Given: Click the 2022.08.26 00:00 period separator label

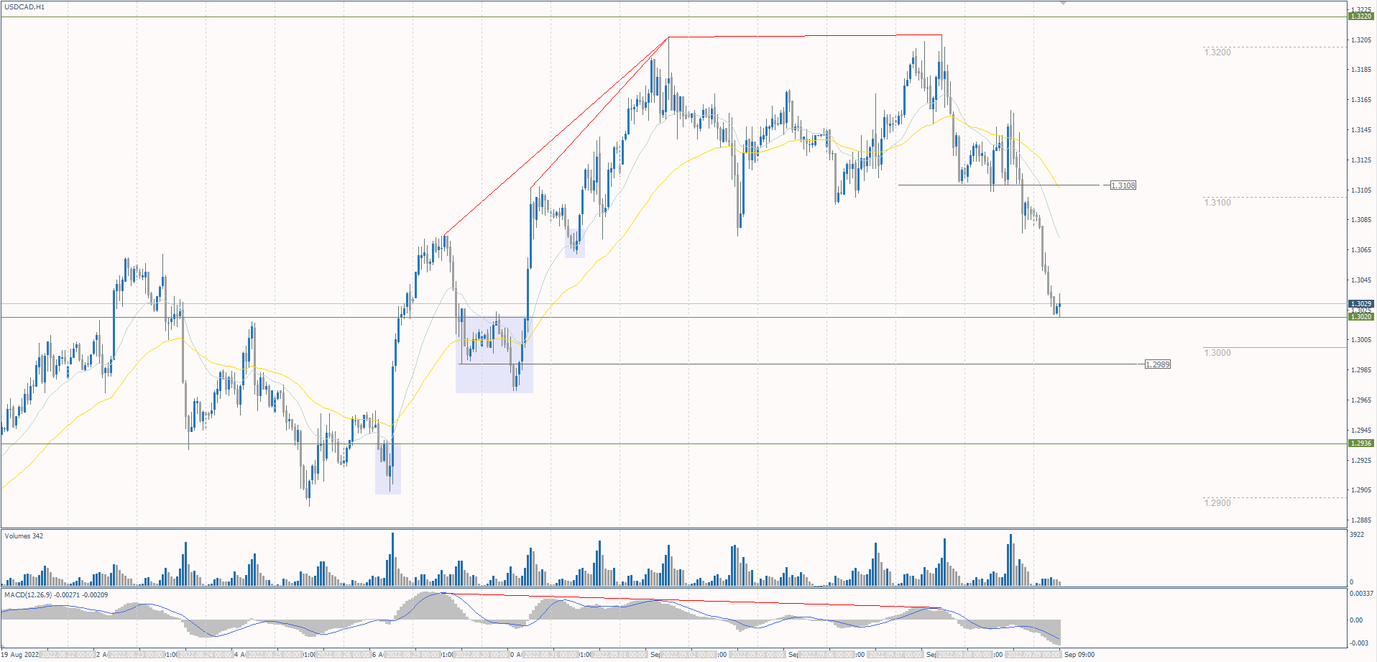Looking at the screenshot, I should pyautogui.click(x=344, y=655).
